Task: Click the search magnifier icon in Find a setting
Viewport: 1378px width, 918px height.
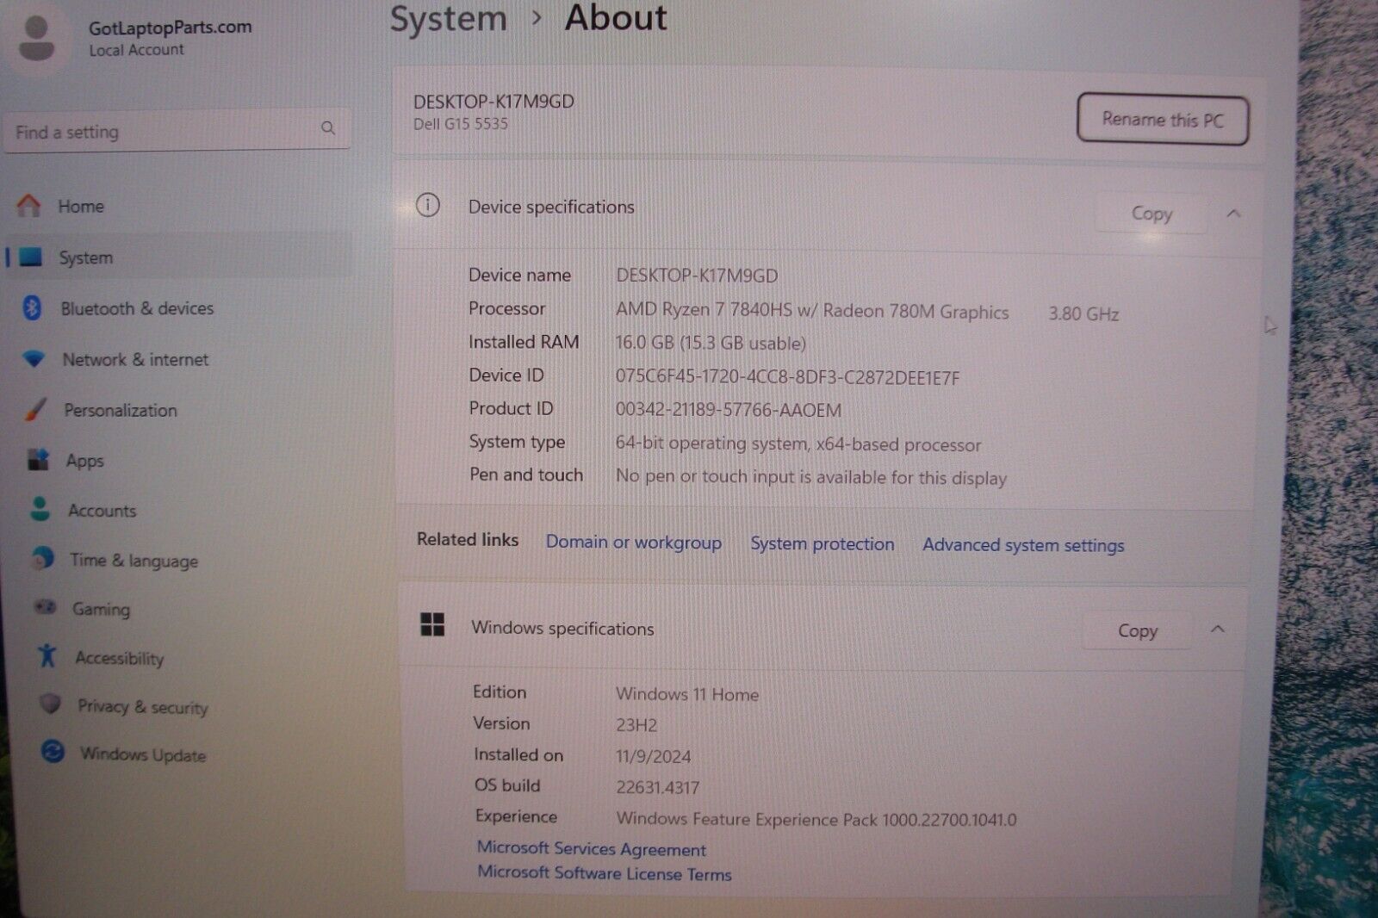Action: pyautogui.click(x=328, y=127)
